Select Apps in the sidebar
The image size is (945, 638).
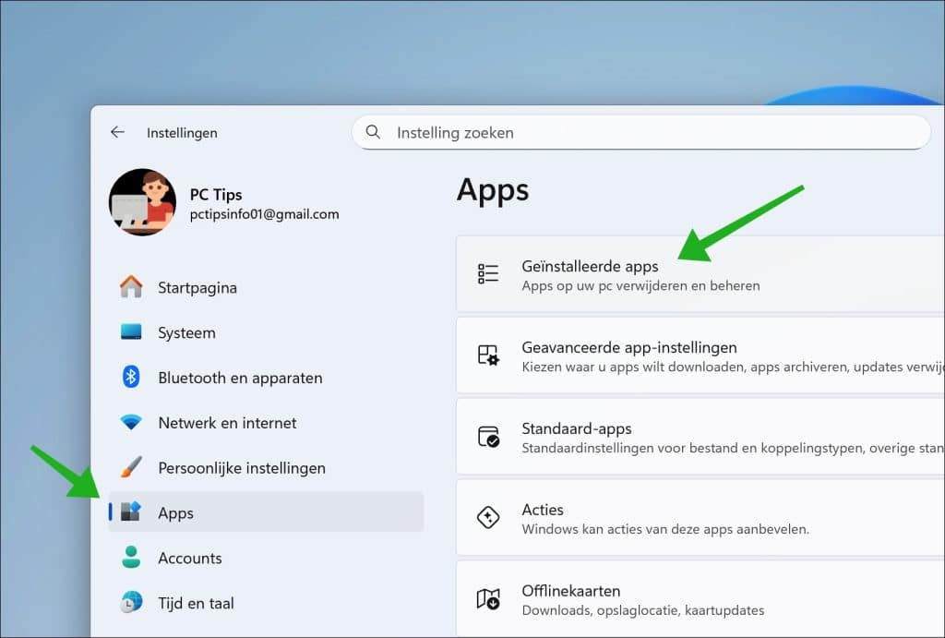[x=175, y=512]
